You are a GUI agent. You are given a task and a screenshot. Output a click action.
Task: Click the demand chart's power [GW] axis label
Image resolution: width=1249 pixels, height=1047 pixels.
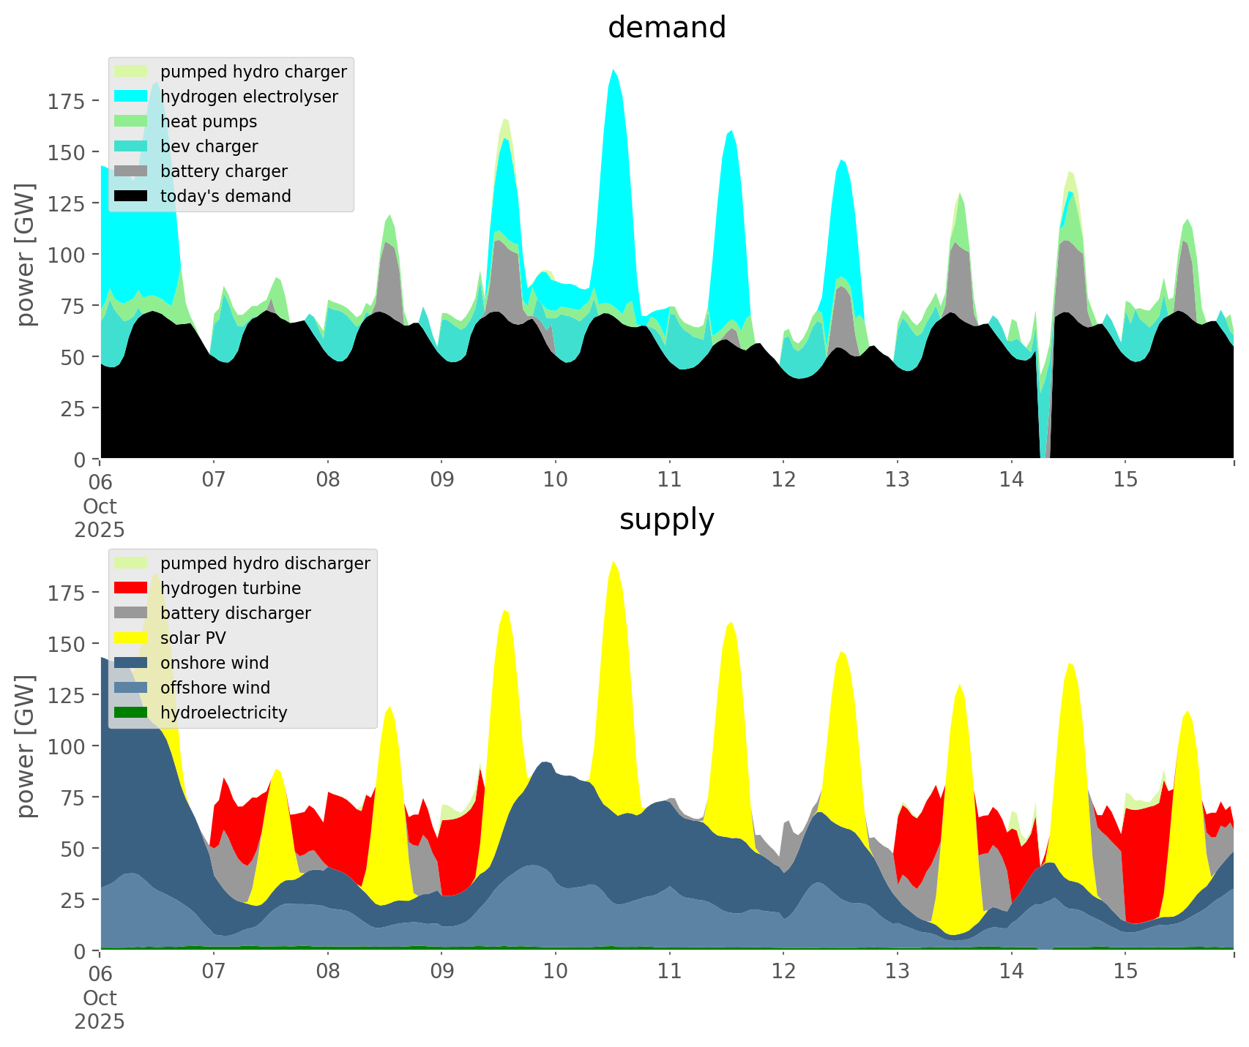(26, 255)
